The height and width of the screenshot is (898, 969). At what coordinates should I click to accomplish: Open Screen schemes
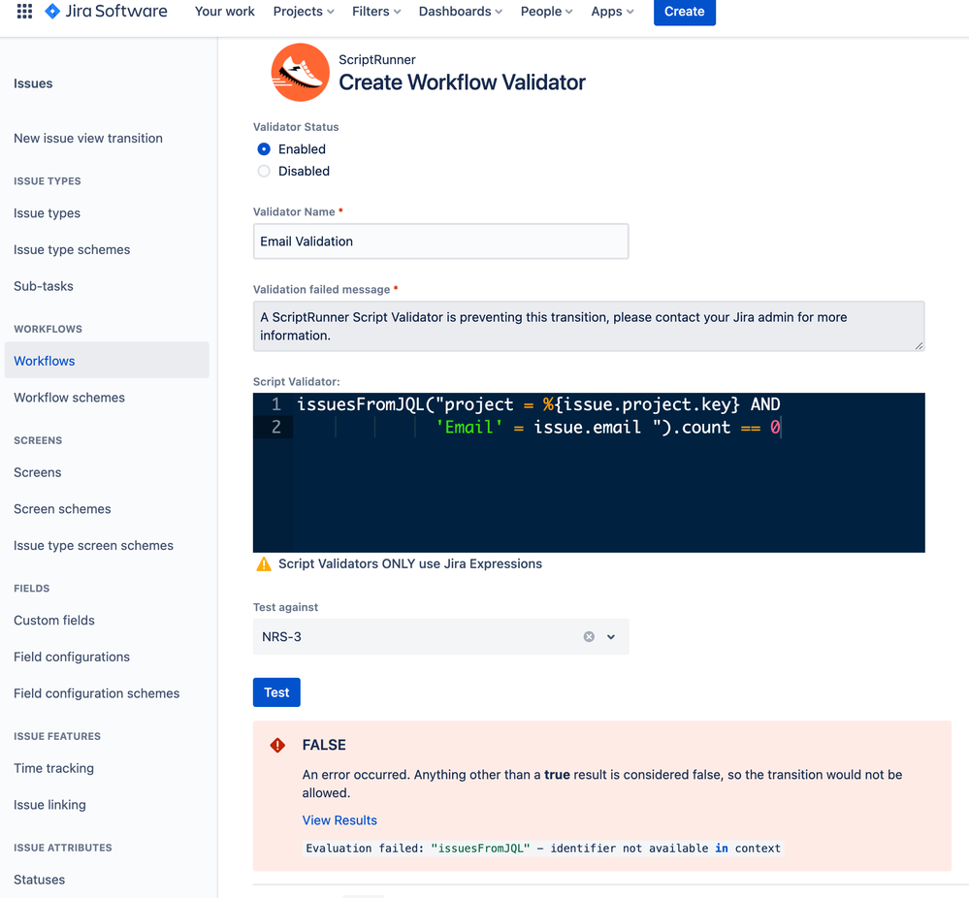62,508
